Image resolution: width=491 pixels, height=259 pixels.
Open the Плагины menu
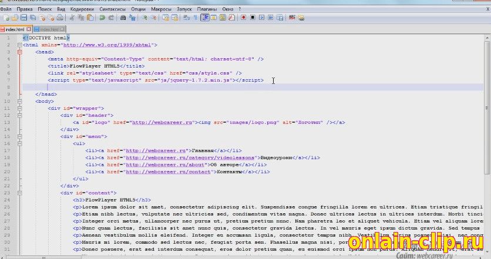[207, 9]
